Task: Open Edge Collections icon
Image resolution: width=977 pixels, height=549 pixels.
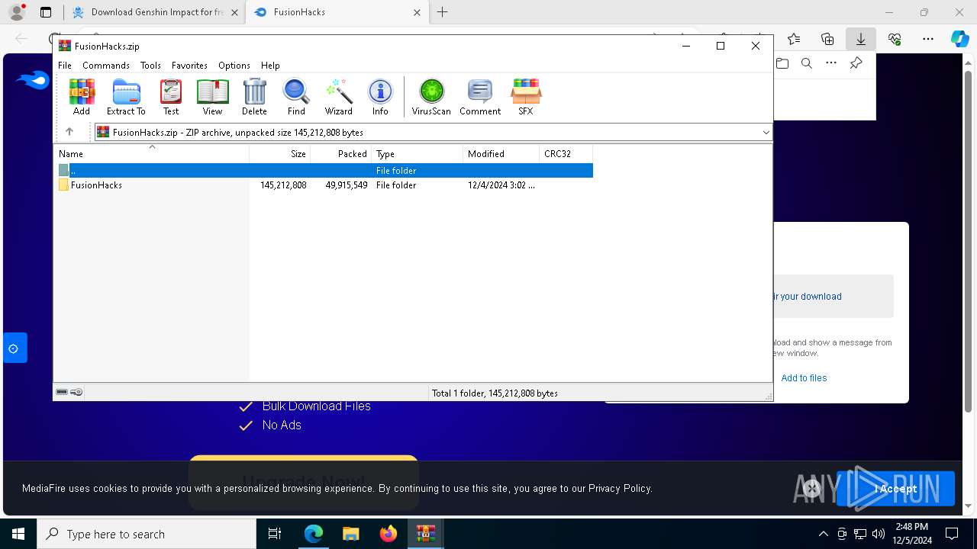Action: 827,39
